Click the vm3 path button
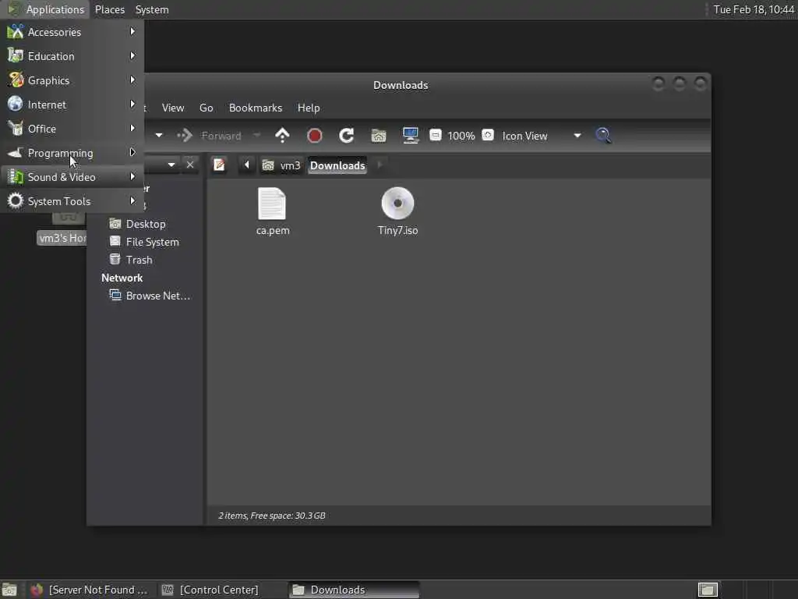 pos(281,165)
